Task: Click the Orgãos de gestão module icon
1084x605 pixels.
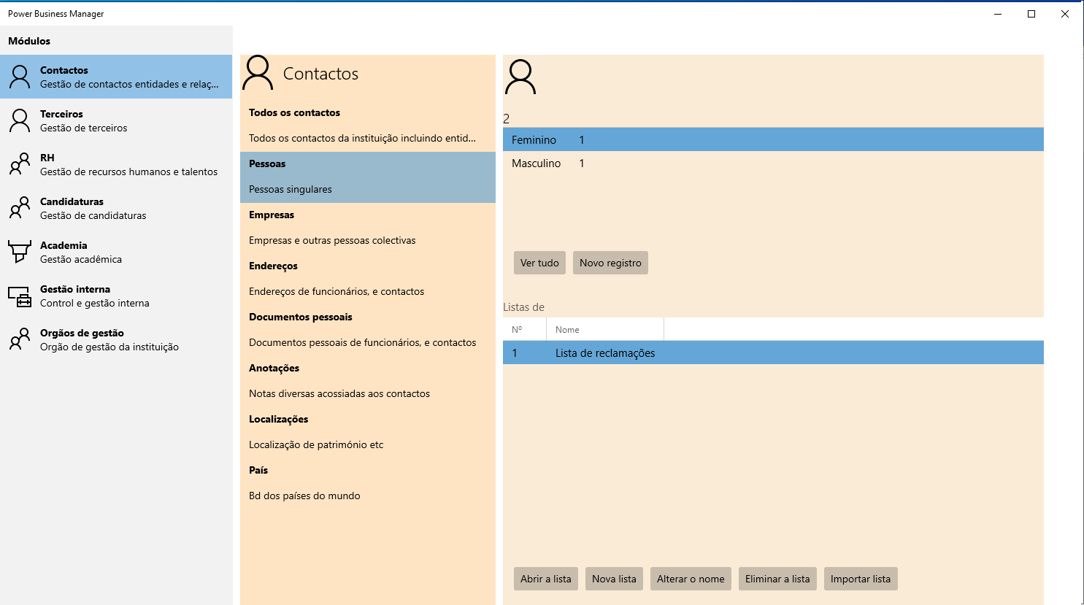Action: (x=20, y=339)
